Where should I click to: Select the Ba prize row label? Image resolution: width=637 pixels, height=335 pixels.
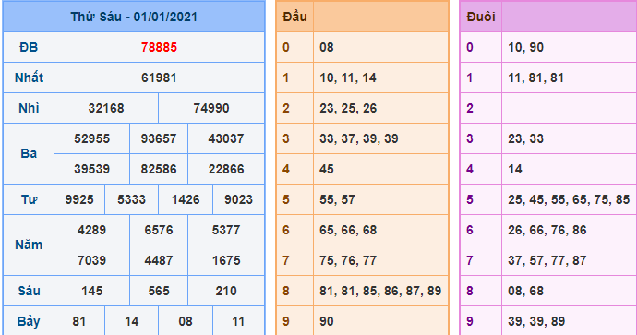29,153
